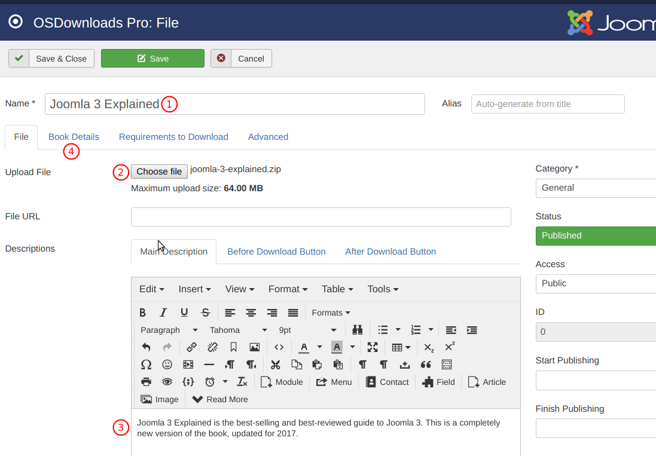Click the redo arrow in editor toolbar
Viewport: 656px width, 456px height.
167,347
